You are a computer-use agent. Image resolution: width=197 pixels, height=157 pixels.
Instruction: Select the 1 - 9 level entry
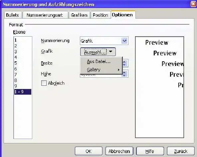point(23,92)
